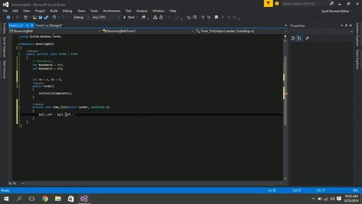
Task: Open Microsoft Store from the taskbar
Action: [x=71, y=199]
